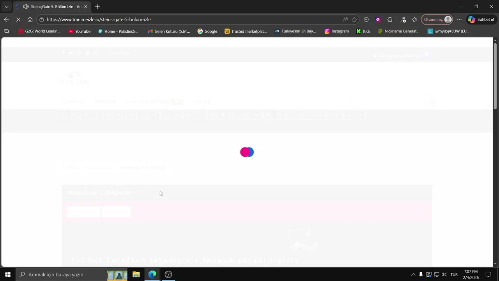Click the first bookmarks-bar icon before G2G
The image size is (499, 281).
(6, 31)
